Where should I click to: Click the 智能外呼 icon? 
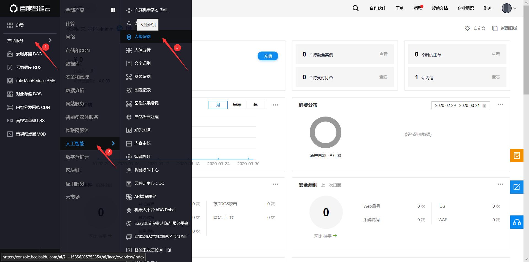(129, 157)
